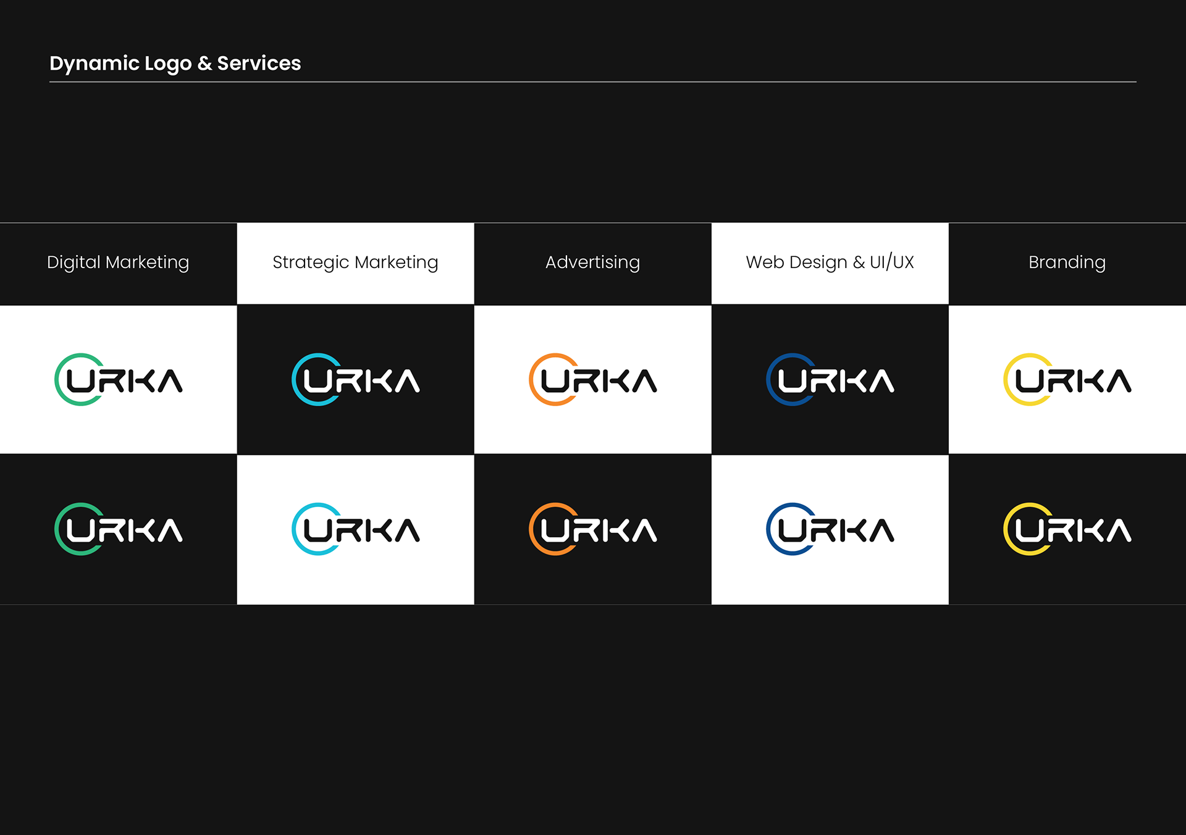Click the green URKA logo on black
This screenshot has height=835, width=1186.
click(x=119, y=529)
